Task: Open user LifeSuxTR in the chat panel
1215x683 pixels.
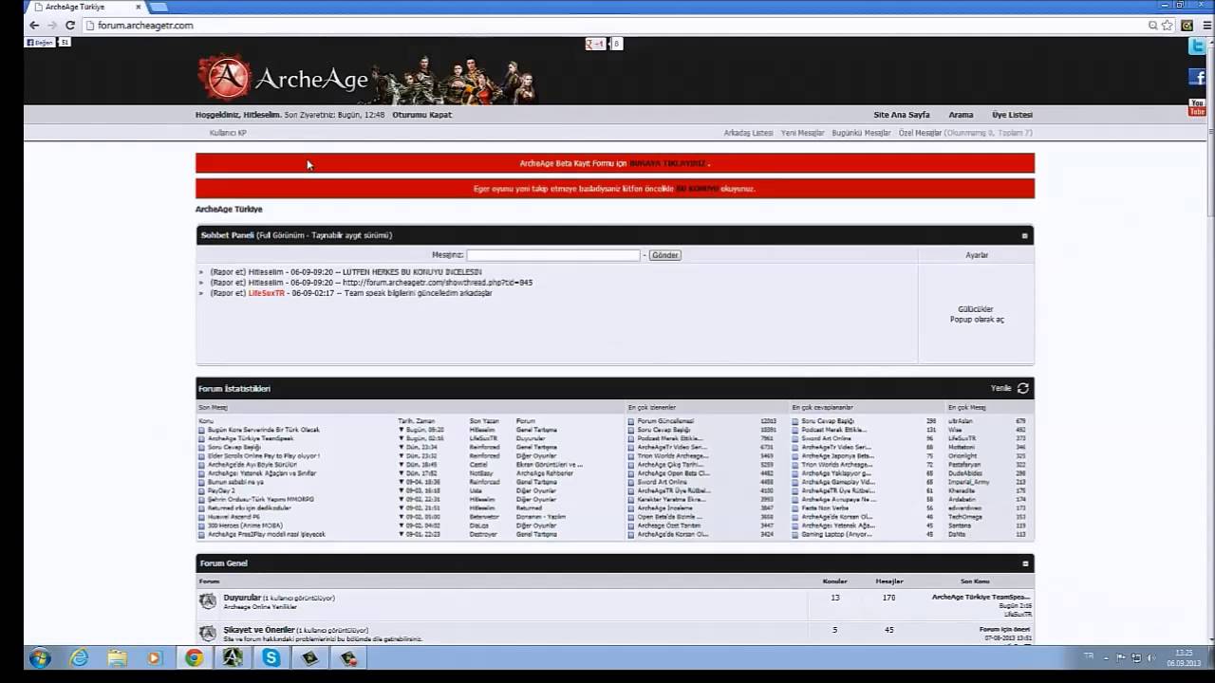Action: tap(267, 293)
